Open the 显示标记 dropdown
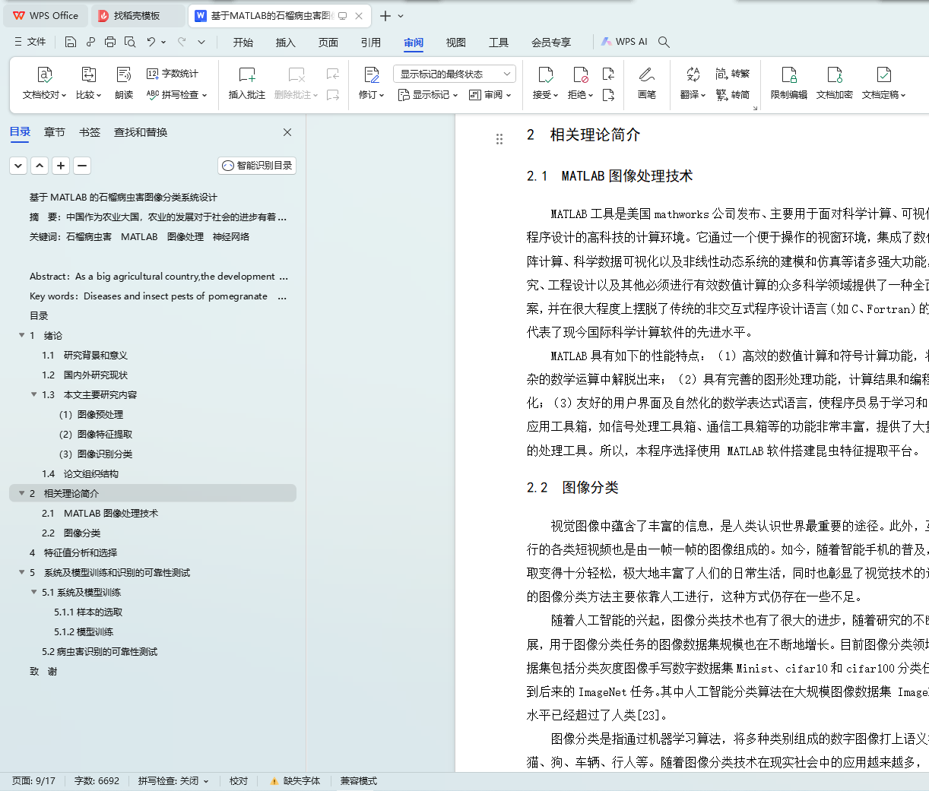The height and width of the screenshot is (791, 929). pos(428,95)
